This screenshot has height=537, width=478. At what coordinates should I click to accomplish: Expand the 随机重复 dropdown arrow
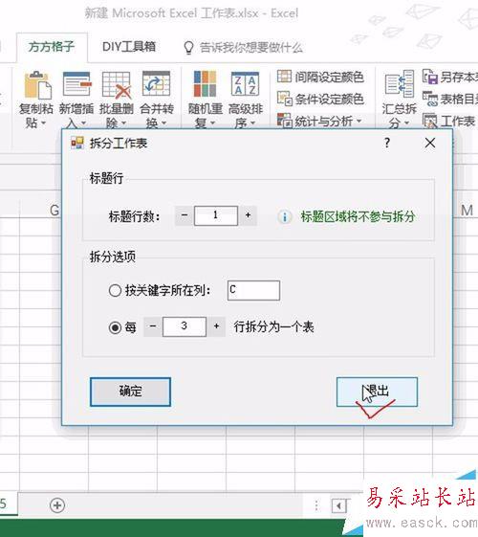212,123
